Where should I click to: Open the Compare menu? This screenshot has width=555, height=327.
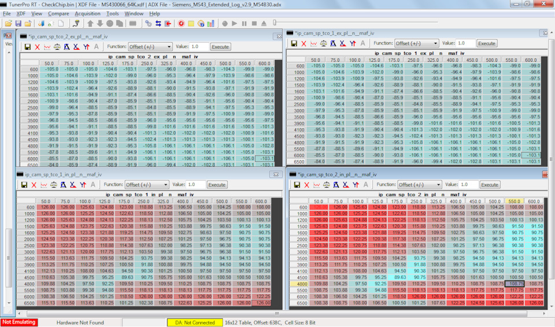58,13
